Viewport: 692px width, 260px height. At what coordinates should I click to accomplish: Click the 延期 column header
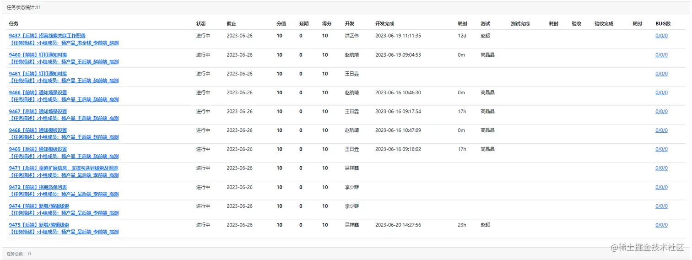[304, 24]
